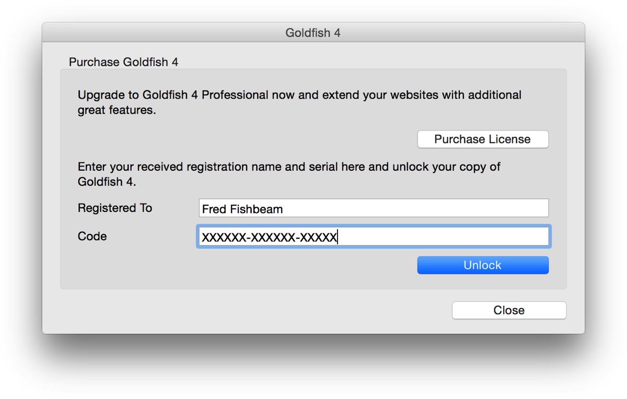Viewport: 627px width, 399px height.
Task: Close the Goldfish 4 purchase dialog
Action: [x=509, y=310]
